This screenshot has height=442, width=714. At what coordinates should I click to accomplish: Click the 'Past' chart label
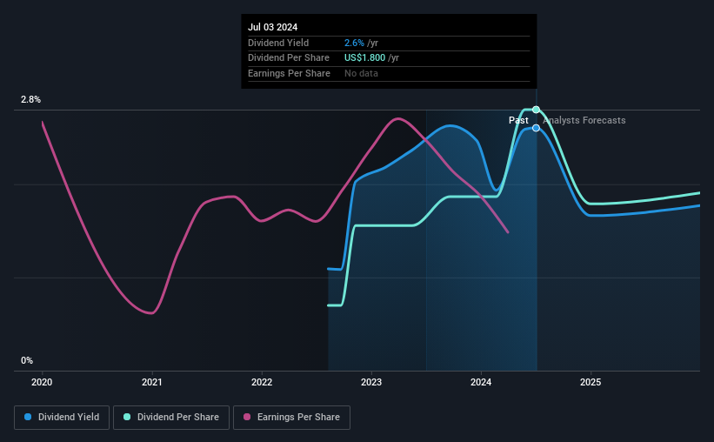point(518,120)
